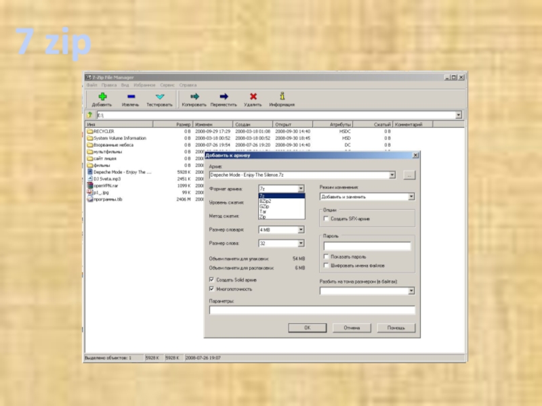Collapse the Формат архива dropdown arrow
This screenshot has height=406, width=542.
point(301,189)
